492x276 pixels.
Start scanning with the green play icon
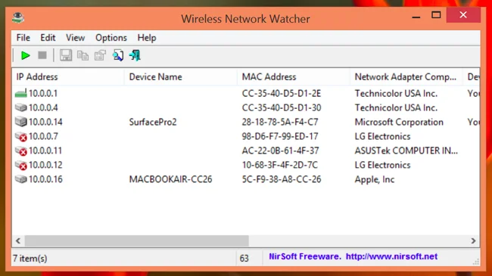click(x=26, y=55)
